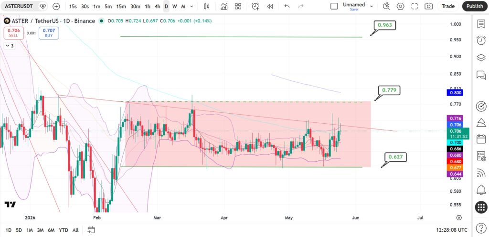Expand the layout save dropdown arrow

click(372, 6)
